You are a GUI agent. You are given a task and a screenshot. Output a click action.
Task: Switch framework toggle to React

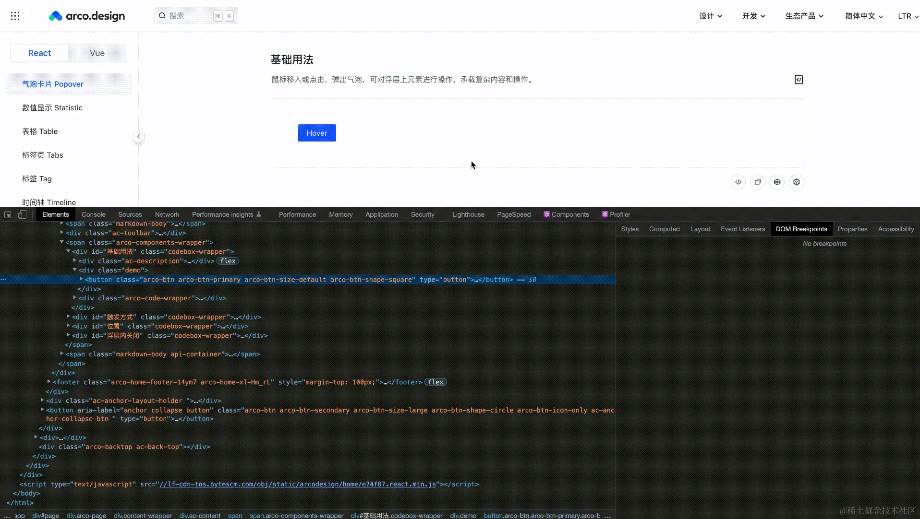pos(39,53)
